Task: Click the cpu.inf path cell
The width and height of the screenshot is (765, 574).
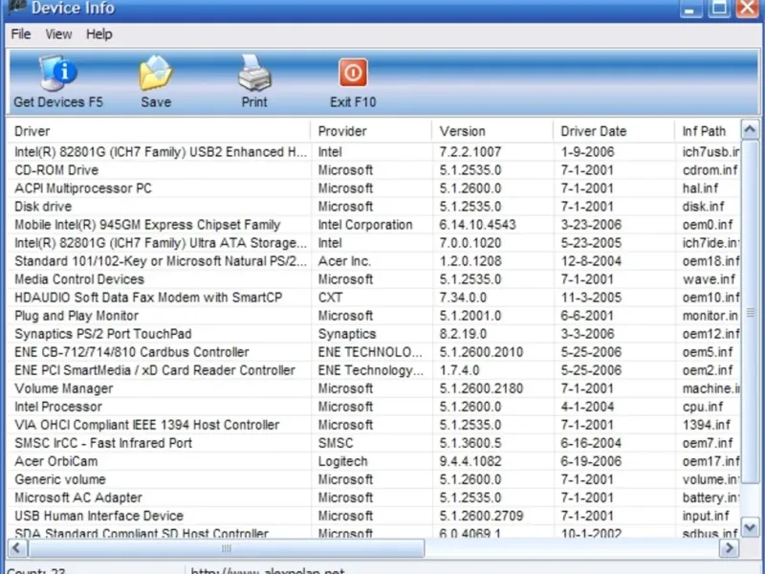Action: [x=703, y=407]
